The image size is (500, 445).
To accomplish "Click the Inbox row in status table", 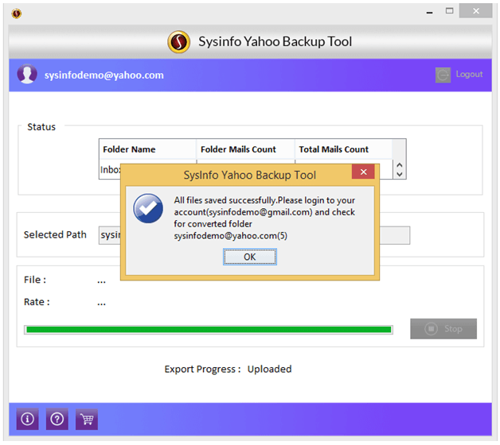I will 111,170.
